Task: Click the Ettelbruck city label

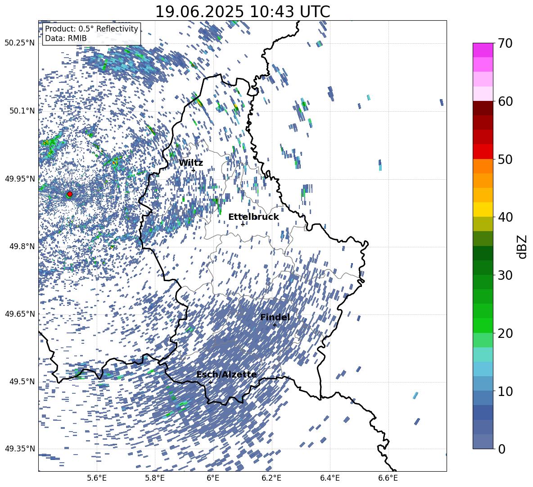Action: [253, 217]
